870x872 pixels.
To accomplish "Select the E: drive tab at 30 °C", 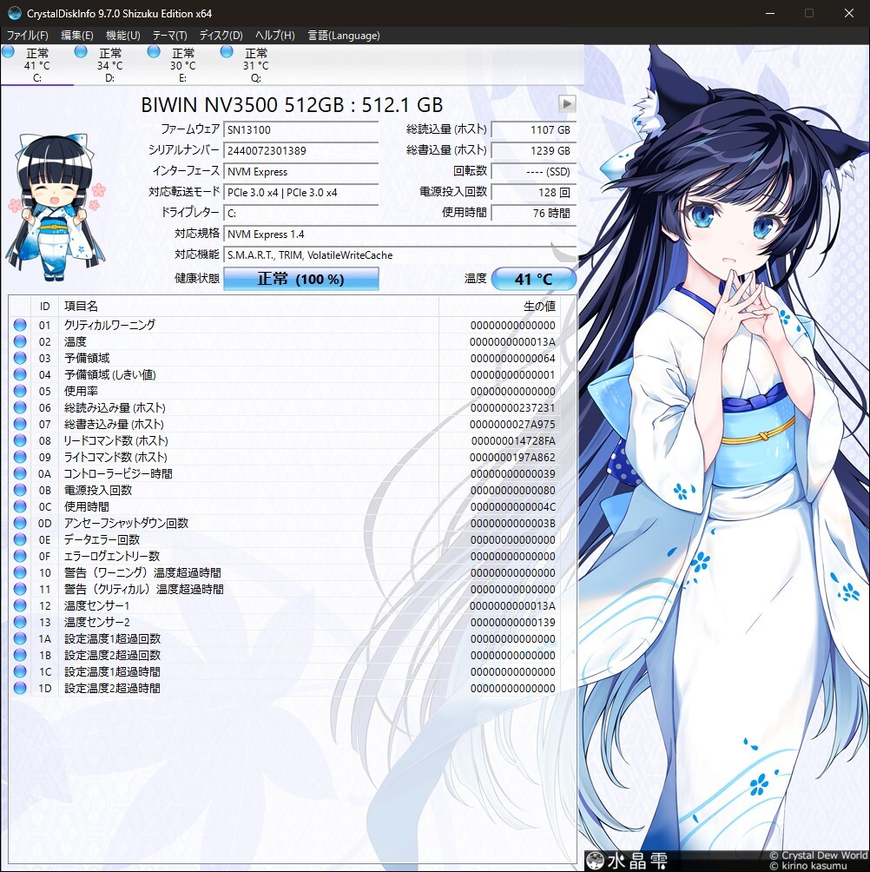I will click(x=183, y=65).
